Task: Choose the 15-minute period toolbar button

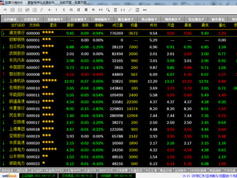Action: coord(71,10)
